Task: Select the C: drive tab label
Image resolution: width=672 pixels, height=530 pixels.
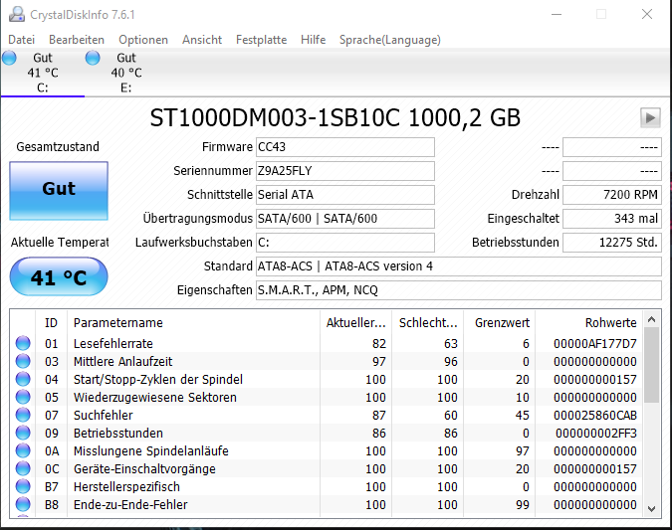Action: tap(43, 88)
